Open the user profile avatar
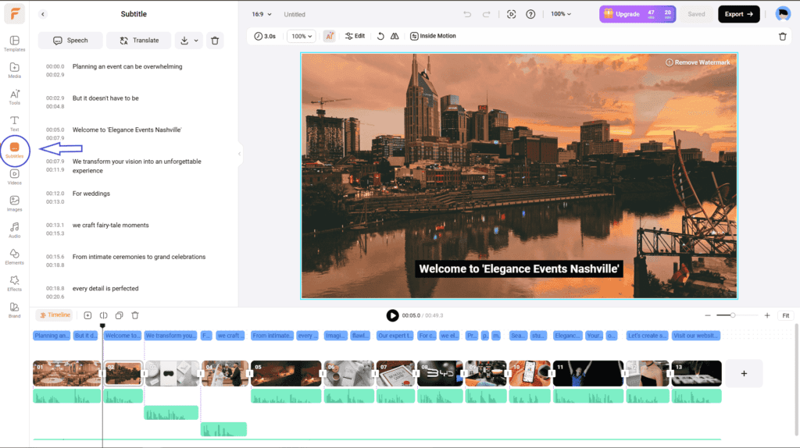 783,14
